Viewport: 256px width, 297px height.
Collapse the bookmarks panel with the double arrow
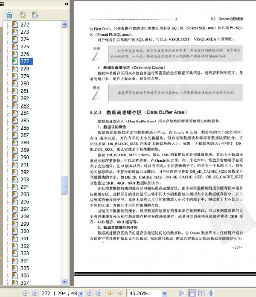point(66,4)
